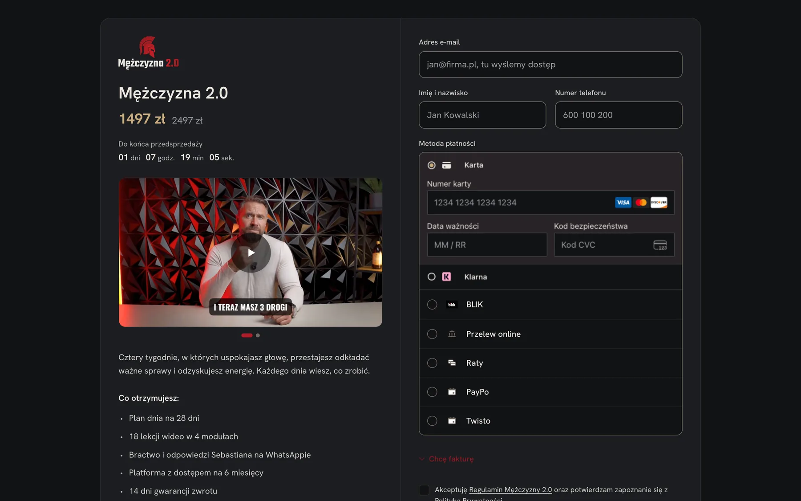
Task: Click the BLIK logo icon
Action: pyautogui.click(x=452, y=305)
